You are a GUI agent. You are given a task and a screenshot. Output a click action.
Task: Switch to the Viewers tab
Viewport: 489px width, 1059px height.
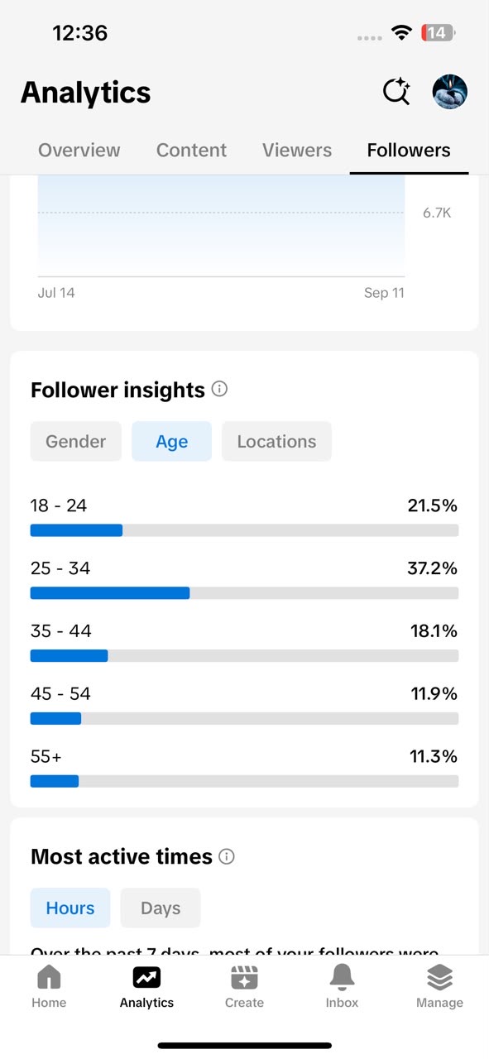coord(297,150)
